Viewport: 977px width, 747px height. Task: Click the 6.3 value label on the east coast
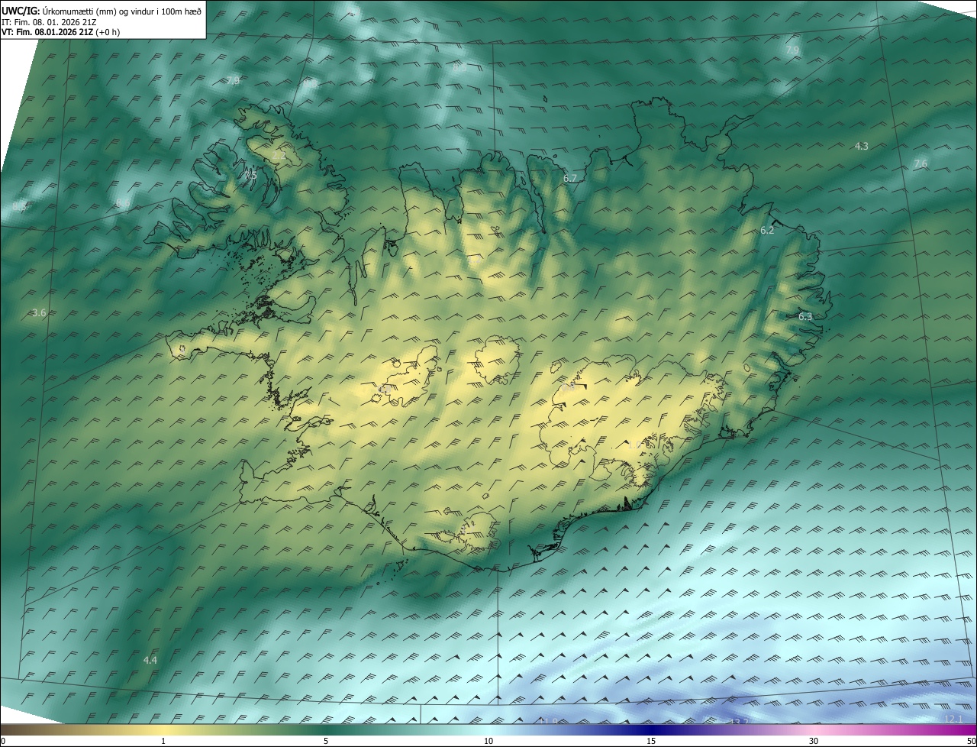pyautogui.click(x=805, y=316)
